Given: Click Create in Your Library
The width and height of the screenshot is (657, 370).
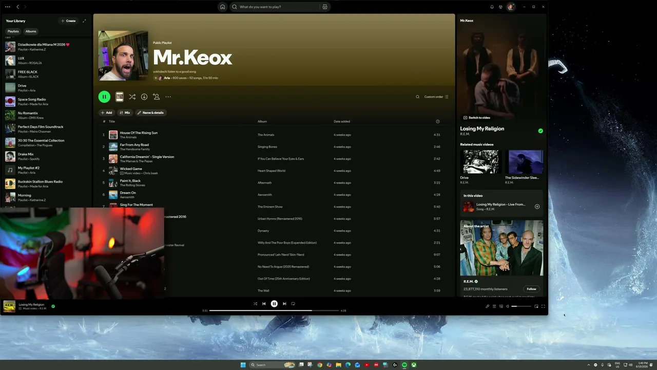Looking at the screenshot, I should pos(68,21).
